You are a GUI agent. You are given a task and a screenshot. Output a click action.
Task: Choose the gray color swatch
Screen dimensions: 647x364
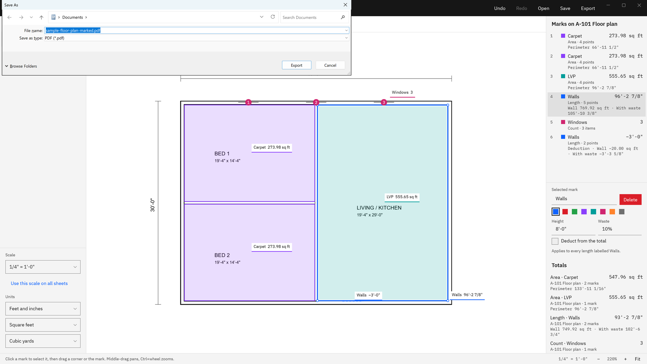point(622,212)
